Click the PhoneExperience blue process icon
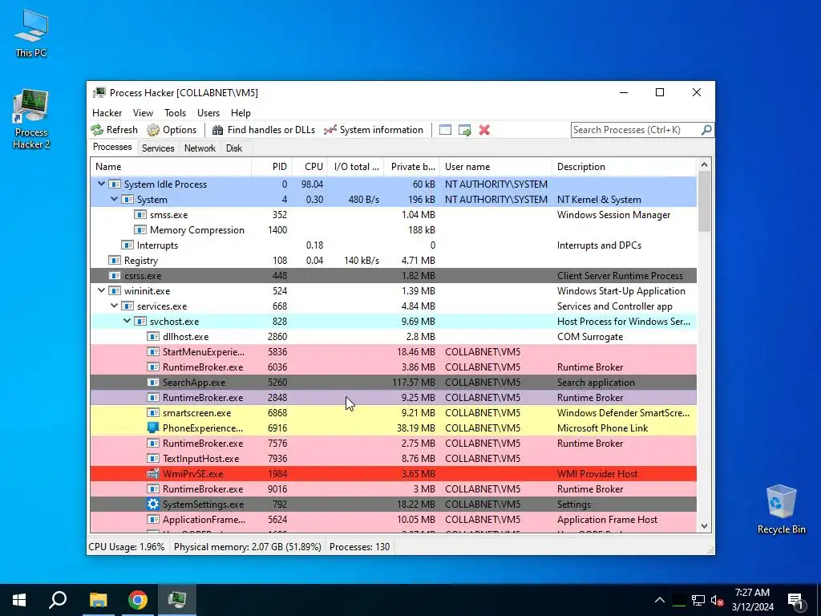This screenshot has width=821, height=616. pos(153,428)
